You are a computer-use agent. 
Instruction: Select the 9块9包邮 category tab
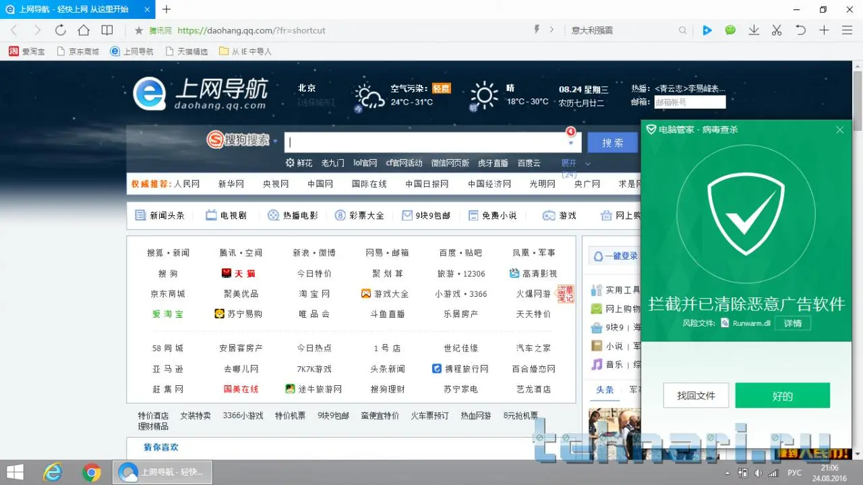[x=426, y=215]
